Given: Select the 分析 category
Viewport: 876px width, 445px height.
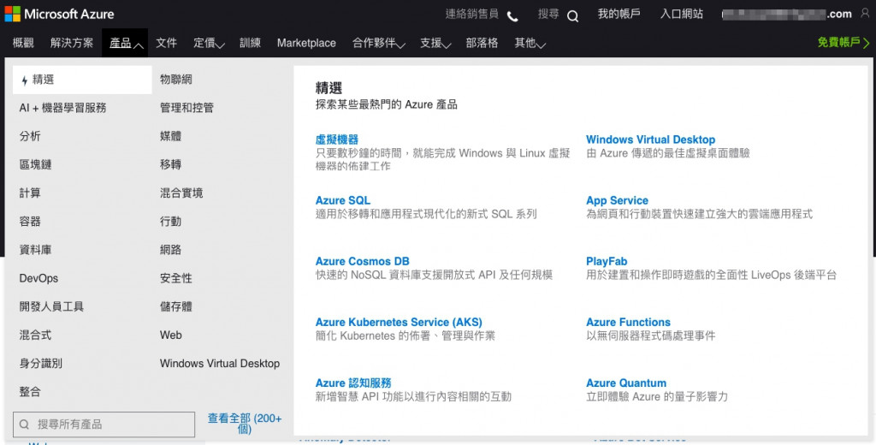Looking at the screenshot, I should (30, 136).
